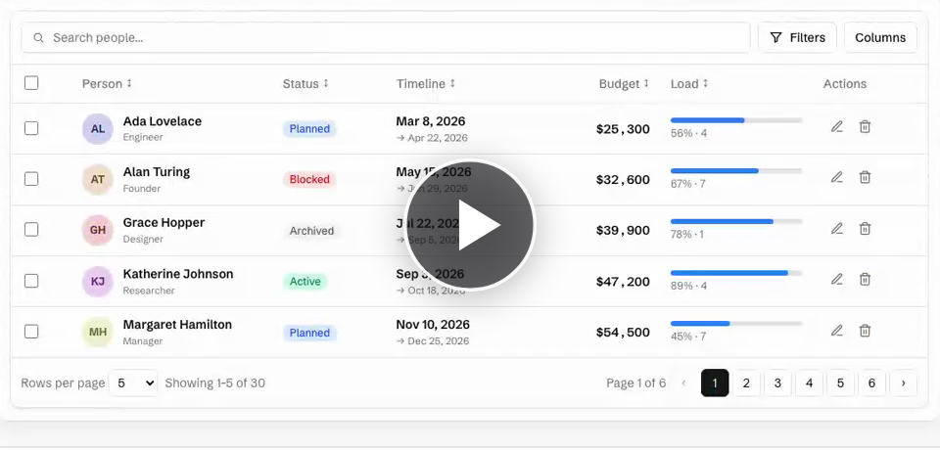Viewport: 940px width, 450px height.
Task: Click the GH avatar for Grace Hopper
Action: coord(98,230)
